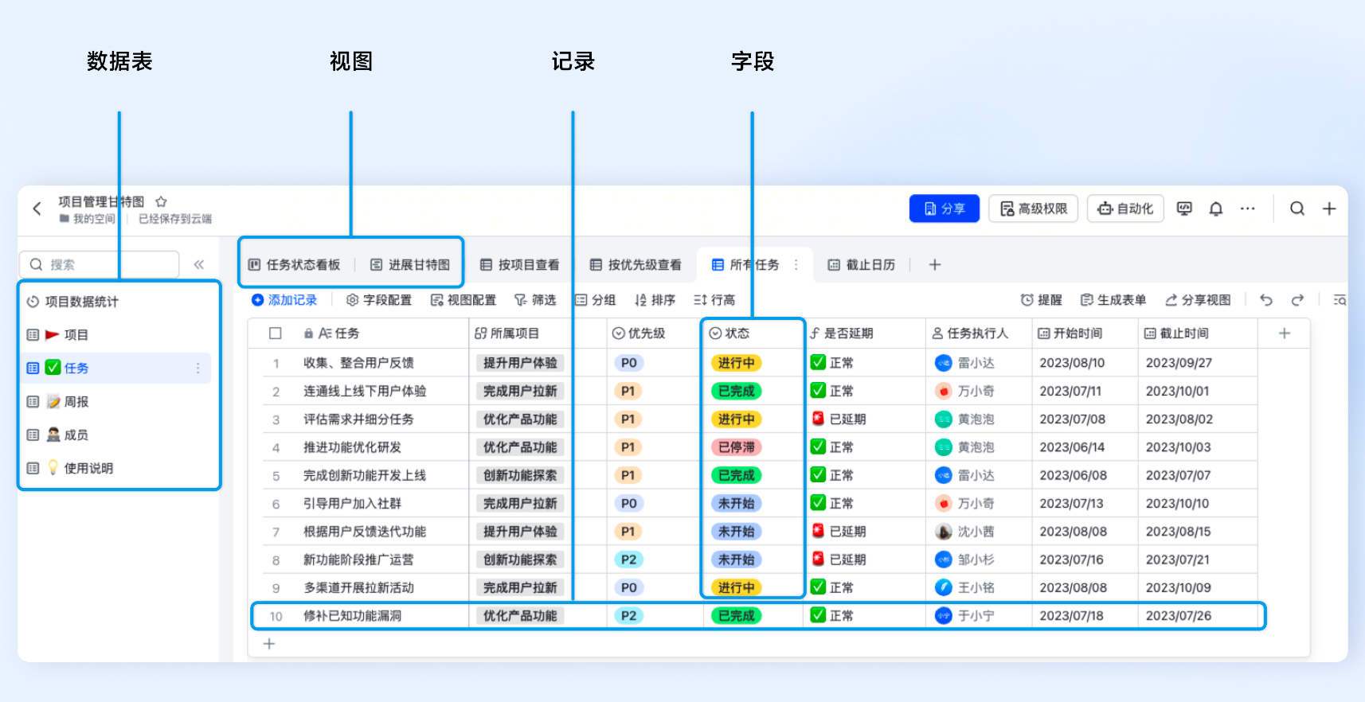Toggle 是否延期 checkbox in row 1
Image resolution: width=1365 pixels, height=702 pixels.
tap(818, 363)
